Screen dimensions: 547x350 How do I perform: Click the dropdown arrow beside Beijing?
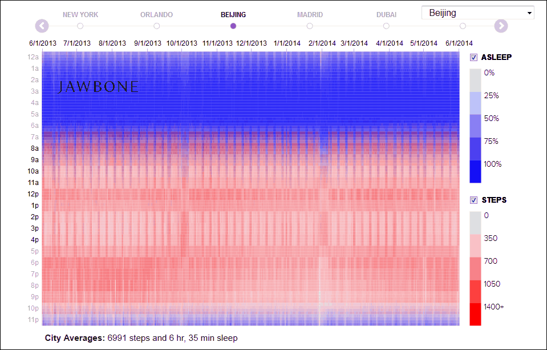coord(529,13)
